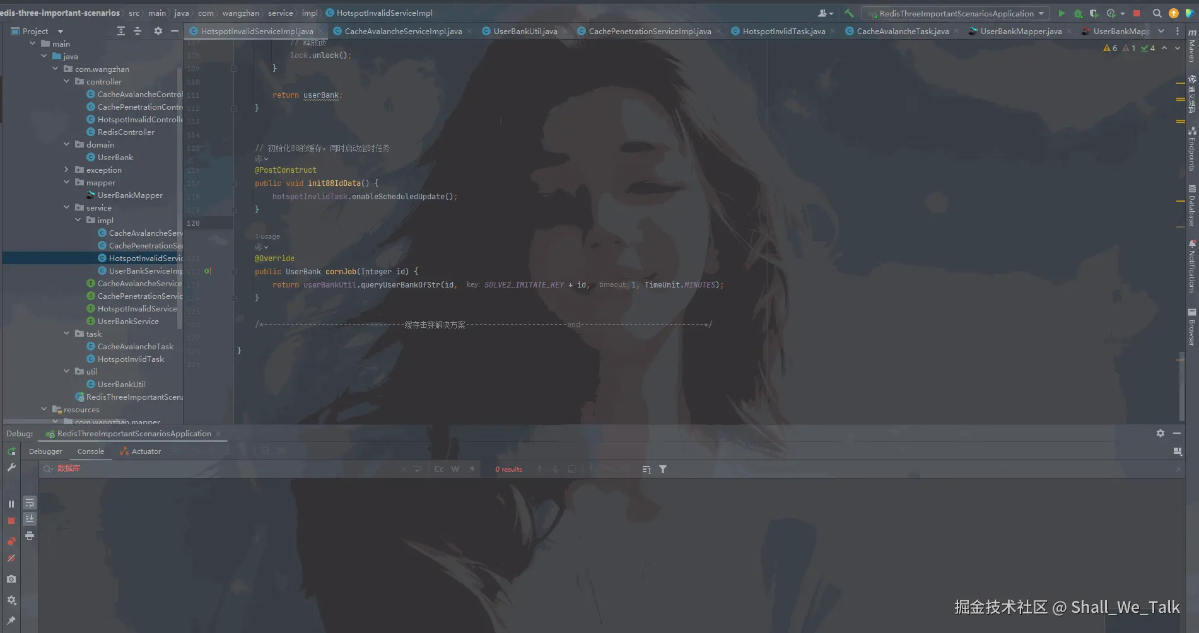Close the HotspotInvalidServiceImpl.java tab
Viewport: 1199px width, 633px height.
320,31
